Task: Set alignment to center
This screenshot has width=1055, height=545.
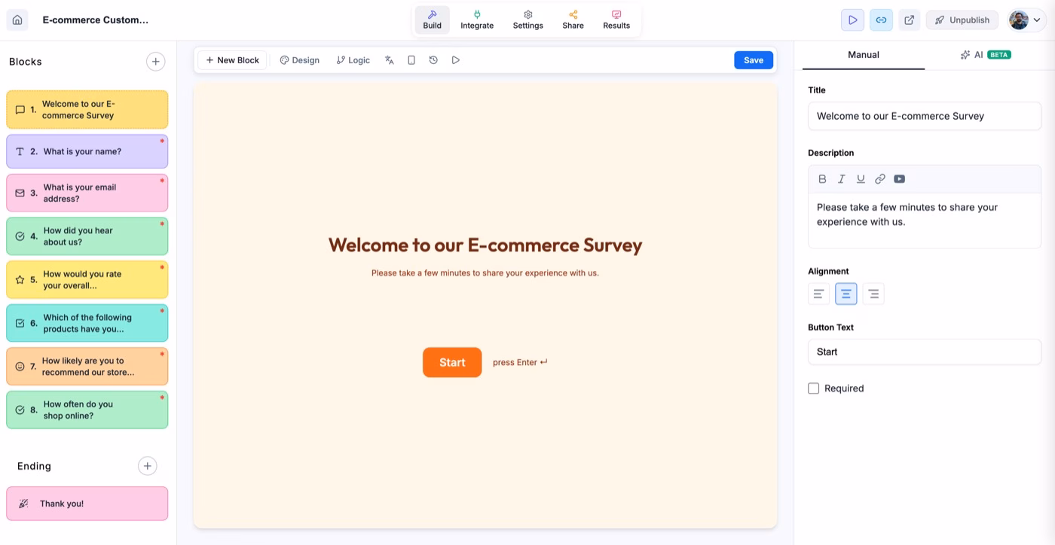Action: 846,294
